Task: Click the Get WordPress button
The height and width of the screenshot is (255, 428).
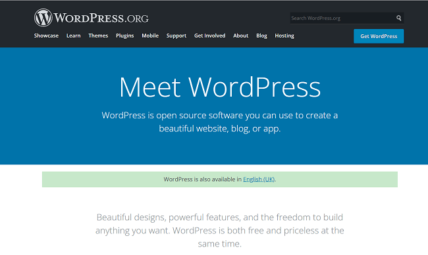Action: coord(379,36)
